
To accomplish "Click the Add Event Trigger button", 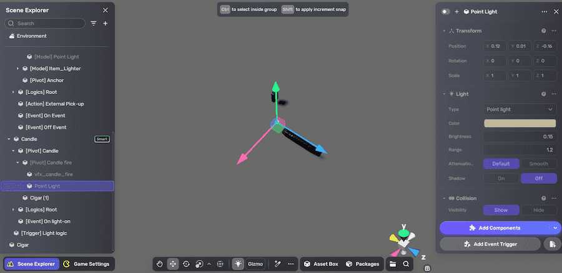I will pyautogui.click(x=490, y=244).
